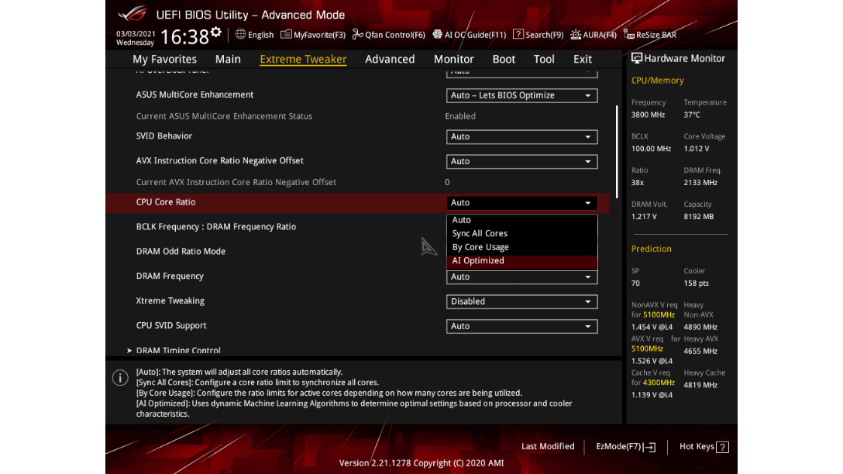
Task: Click the English language globe icon
Action: 240,34
